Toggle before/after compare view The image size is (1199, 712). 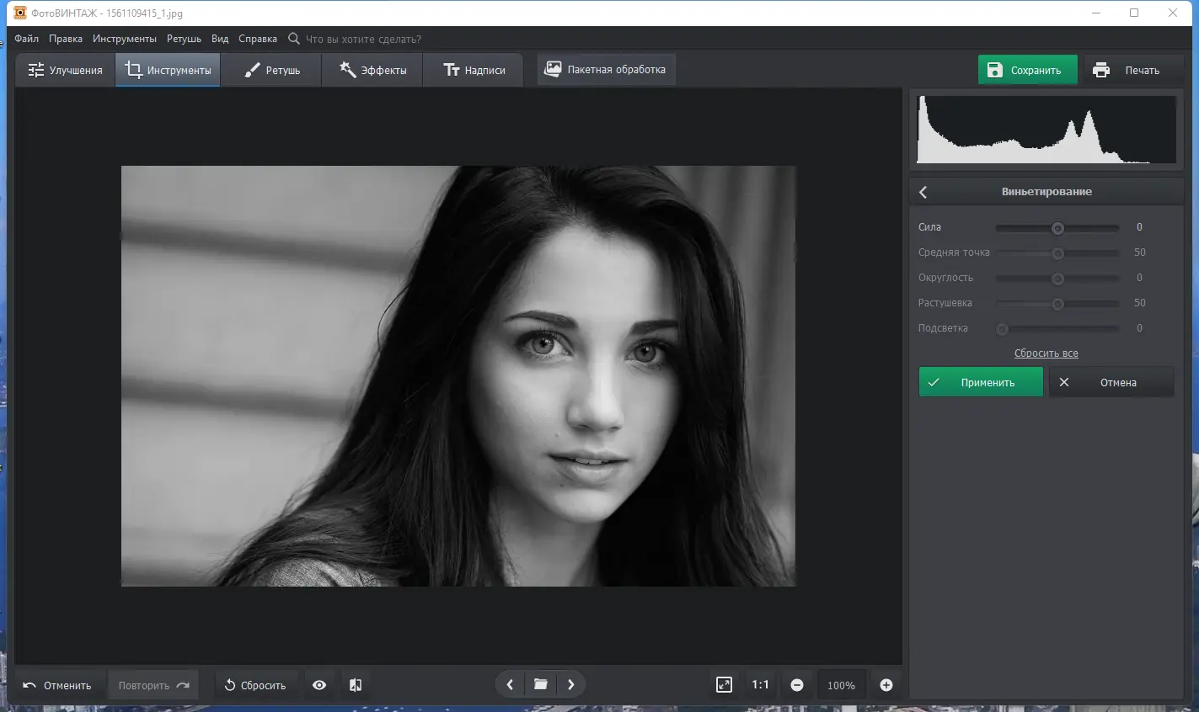(x=356, y=685)
